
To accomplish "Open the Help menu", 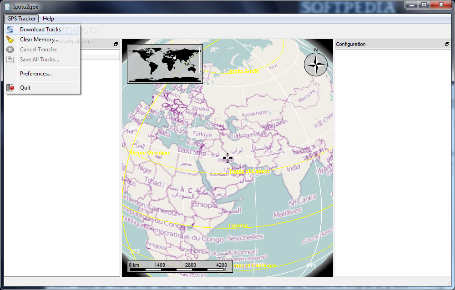I will click(48, 19).
